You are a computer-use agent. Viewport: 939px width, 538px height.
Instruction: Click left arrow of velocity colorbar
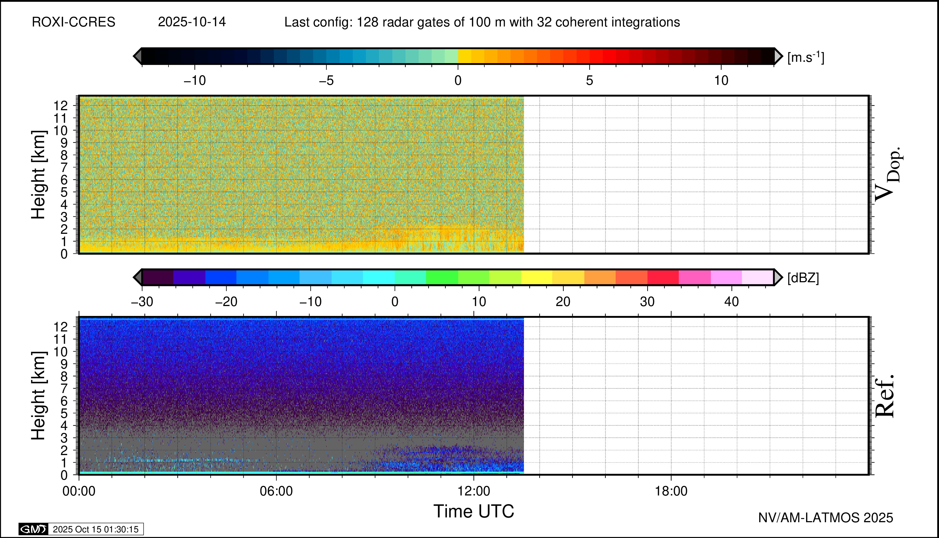(137, 56)
